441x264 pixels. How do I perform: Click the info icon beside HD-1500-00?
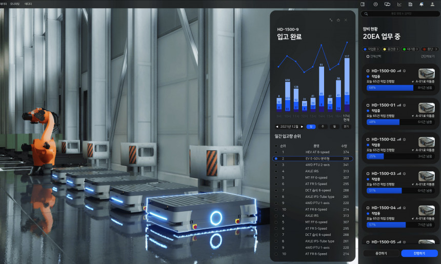click(405, 71)
